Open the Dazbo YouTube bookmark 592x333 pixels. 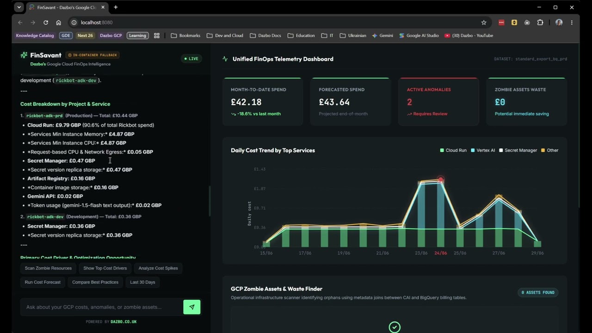coord(469,36)
